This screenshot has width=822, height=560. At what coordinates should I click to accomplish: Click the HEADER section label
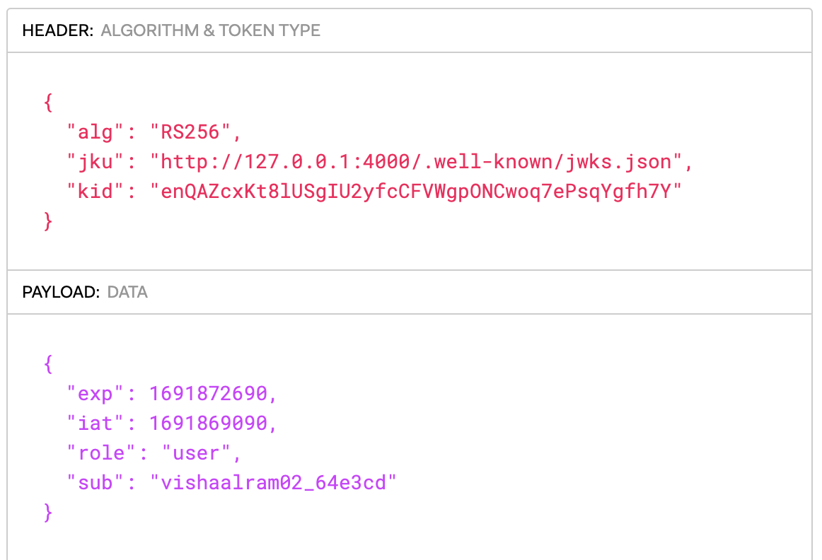coord(58,30)
